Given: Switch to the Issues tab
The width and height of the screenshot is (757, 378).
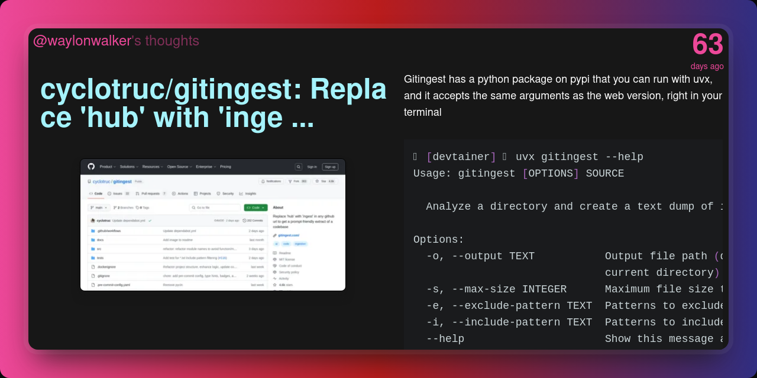Looking at the screenshot, I should tap(118, 193).
